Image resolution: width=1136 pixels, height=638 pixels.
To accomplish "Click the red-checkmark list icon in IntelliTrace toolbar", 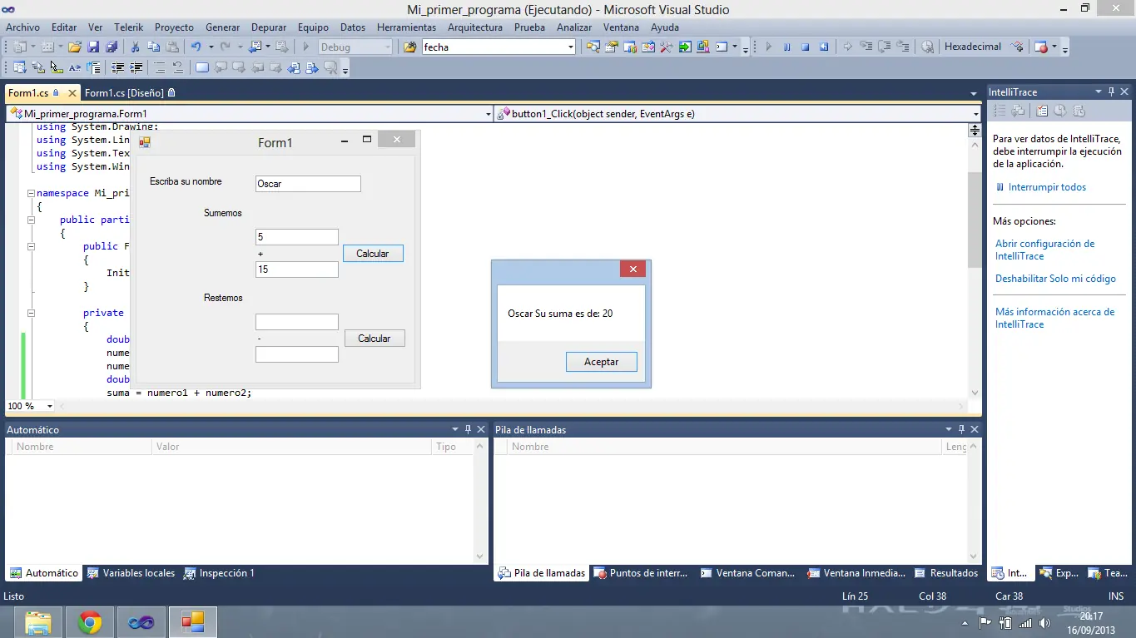I will (x=1041, y=111).
